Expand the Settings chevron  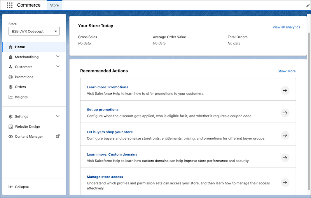click(58, 116)
